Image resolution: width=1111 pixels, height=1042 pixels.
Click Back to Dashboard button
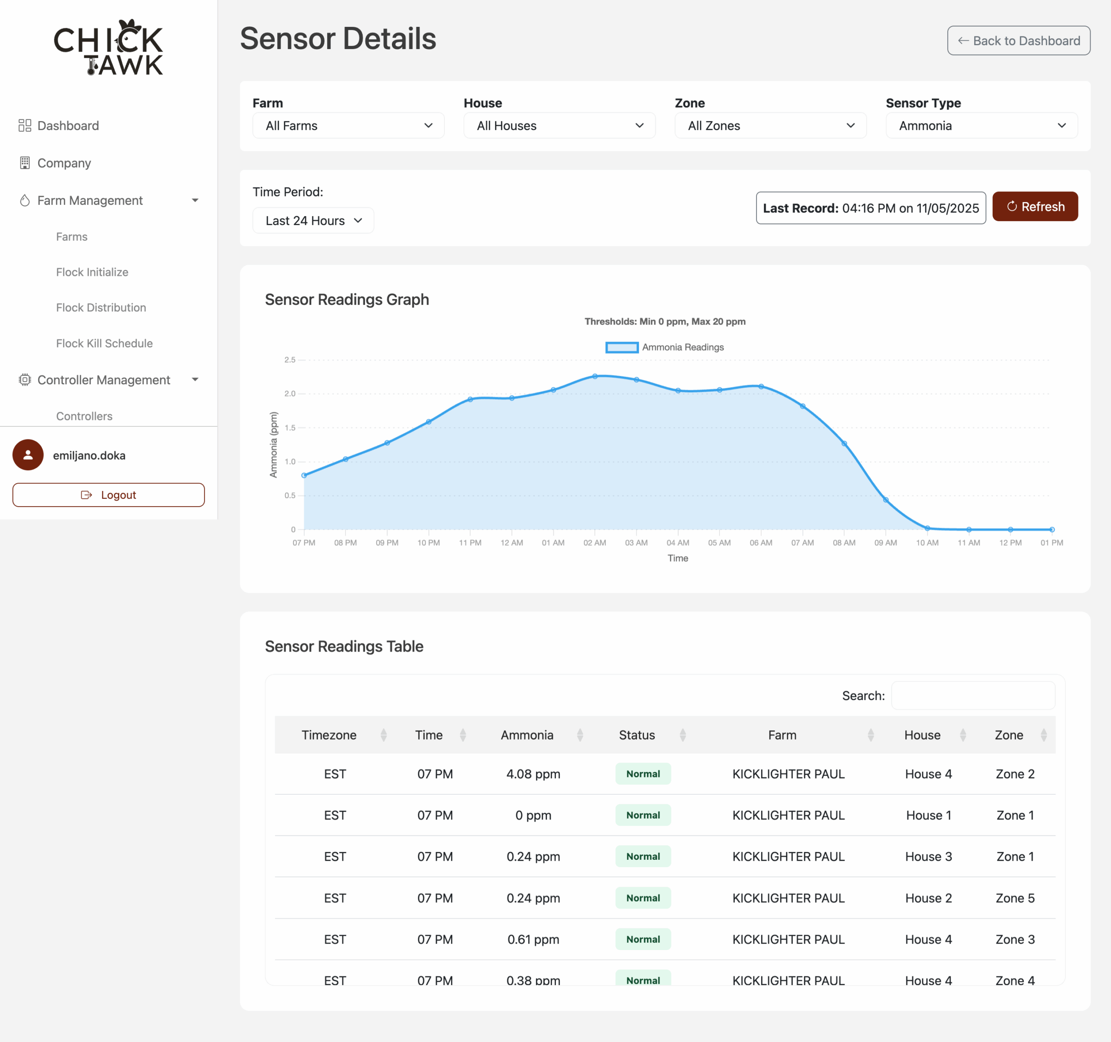(x=1018, y=40)
